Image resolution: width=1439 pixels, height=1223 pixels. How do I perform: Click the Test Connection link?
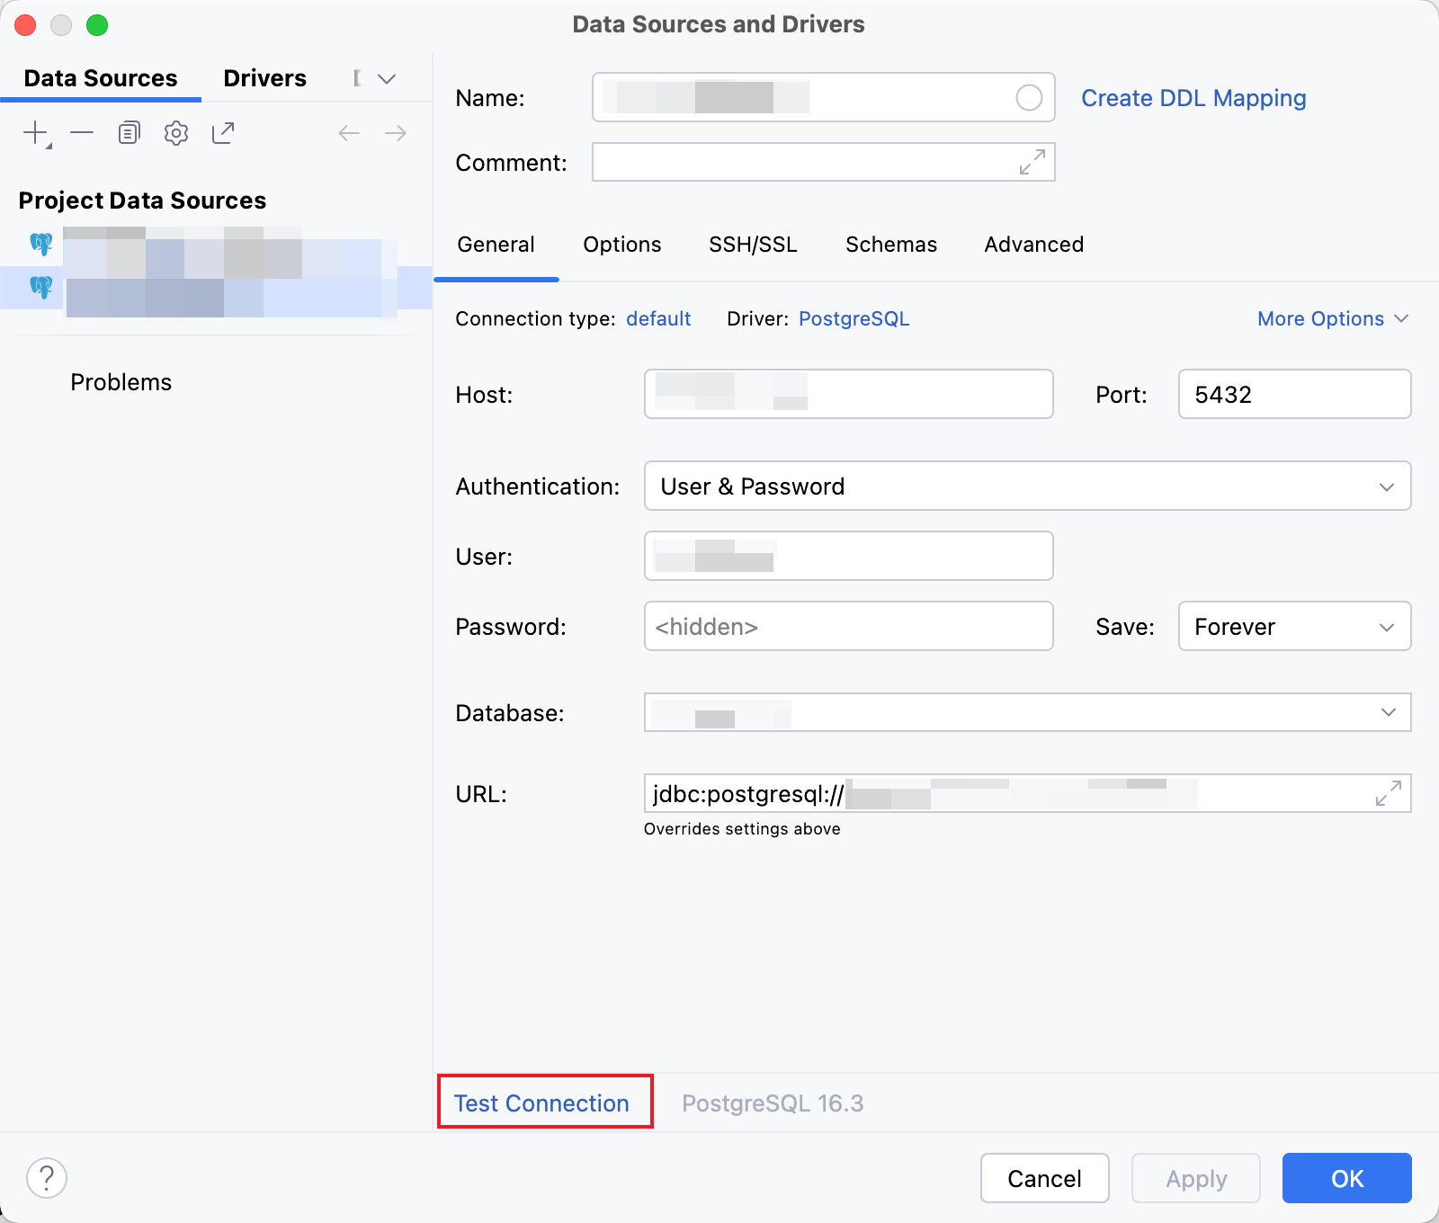click(541, 1102)
